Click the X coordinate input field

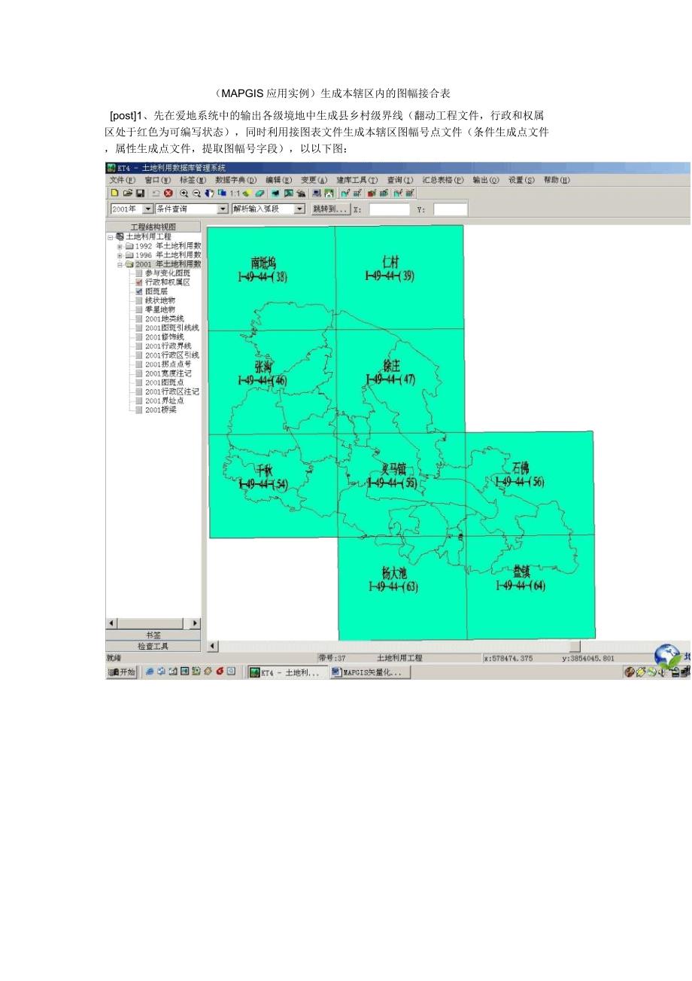pyautogui.click(x=389, y=209)
